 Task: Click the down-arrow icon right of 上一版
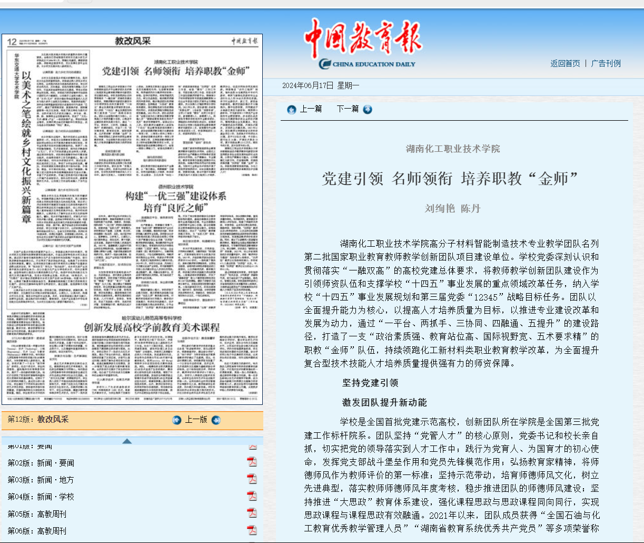216,420
